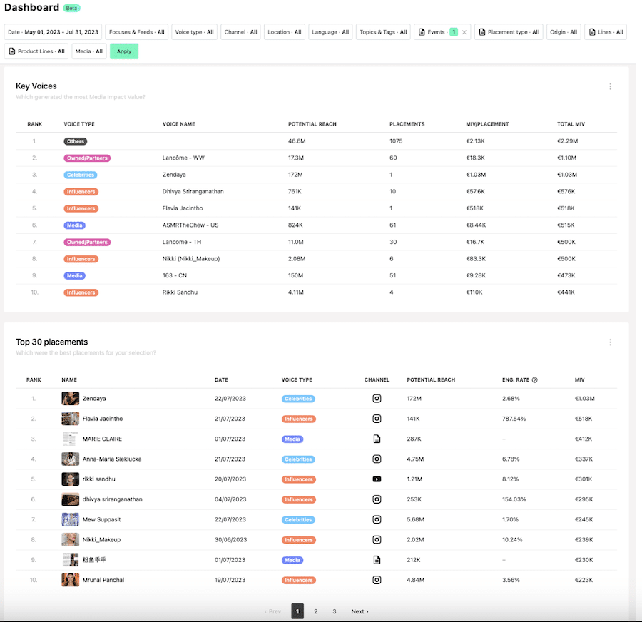
Task: Click the Instagram channel icon in Zendaya row
Action: (377, 399)
